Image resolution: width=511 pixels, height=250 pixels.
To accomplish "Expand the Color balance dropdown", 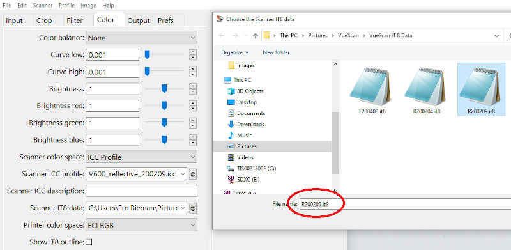I will (x=141, y=38).
